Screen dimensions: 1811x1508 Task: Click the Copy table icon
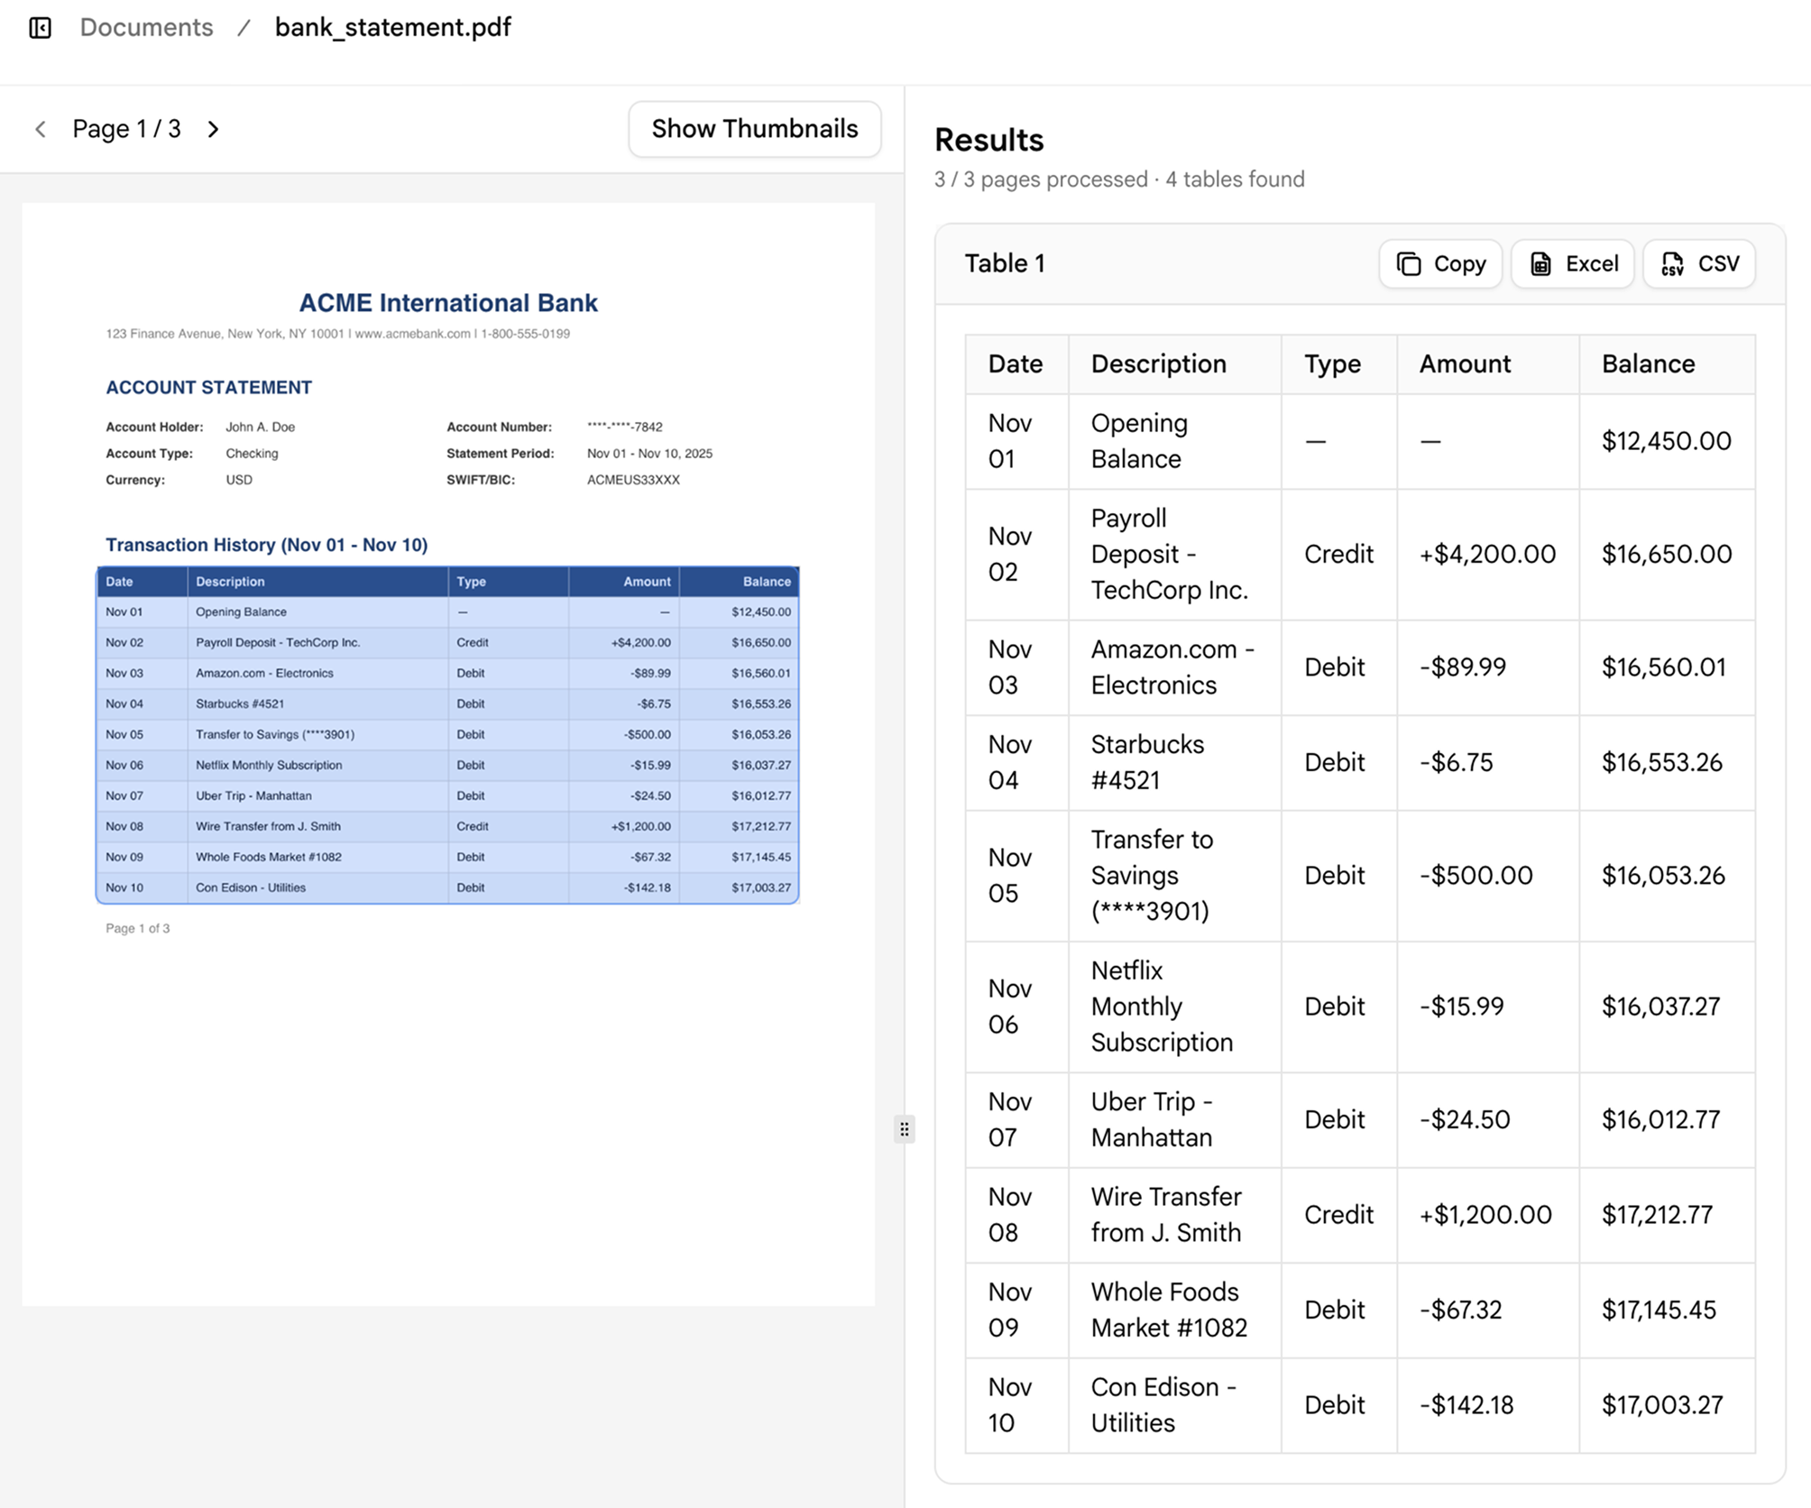[x=1409, y=263]
